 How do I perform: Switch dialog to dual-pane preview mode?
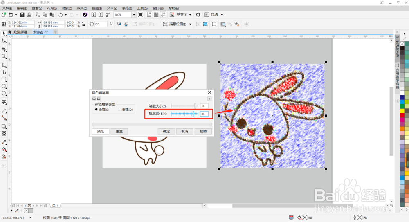tap(94, 99)
